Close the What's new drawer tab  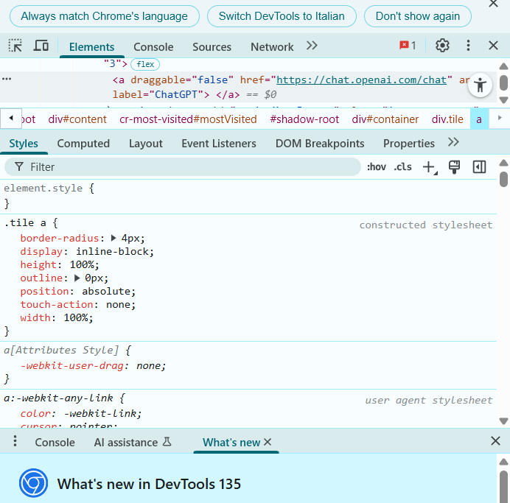point(268,442)
